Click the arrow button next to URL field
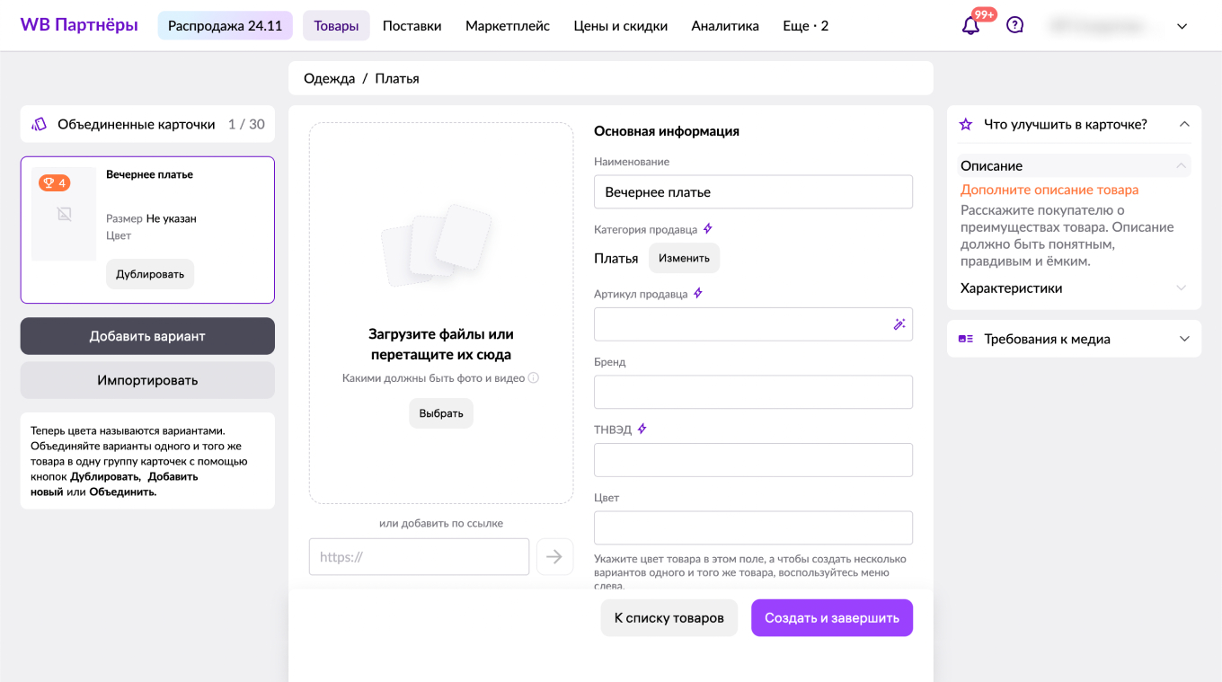The height and width of the screenshot is (682, 1222). pyautogui.click(x=554, y=557)
